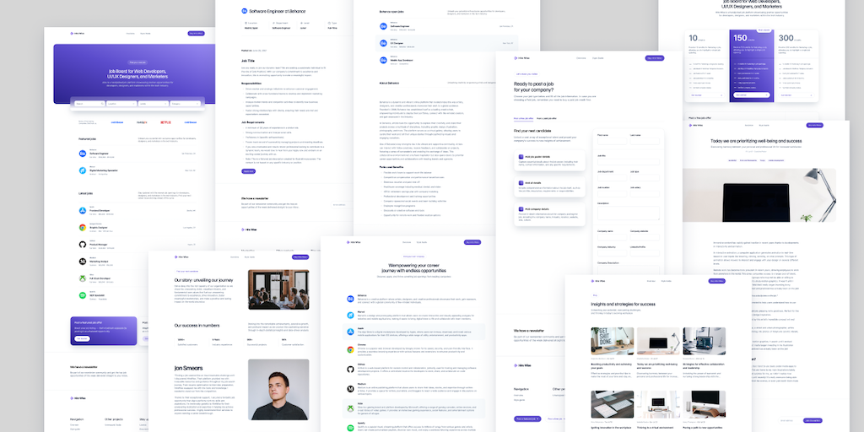The width and height of the screenshot is (864, 432).
Task: Click Chrome icon beside Graphic Designer job
Action: [82, 227]
